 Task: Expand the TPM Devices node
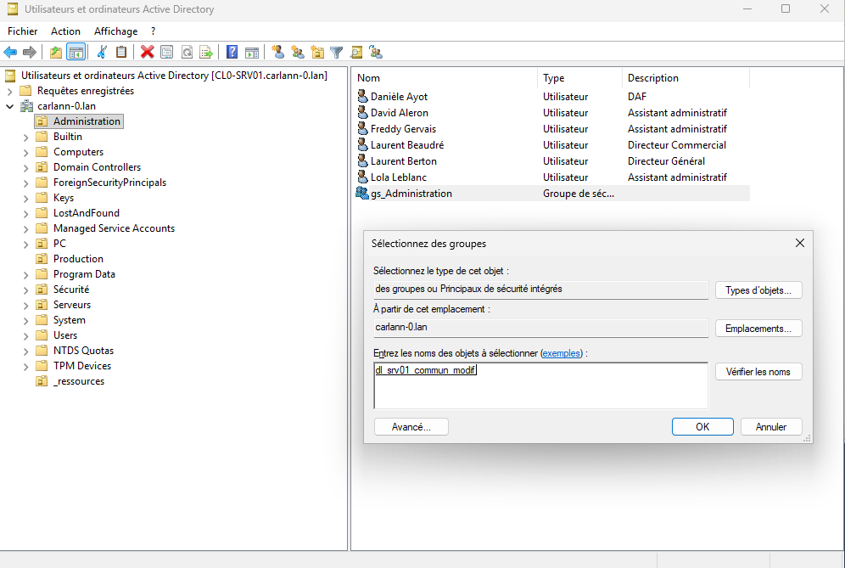coord(25,366)
